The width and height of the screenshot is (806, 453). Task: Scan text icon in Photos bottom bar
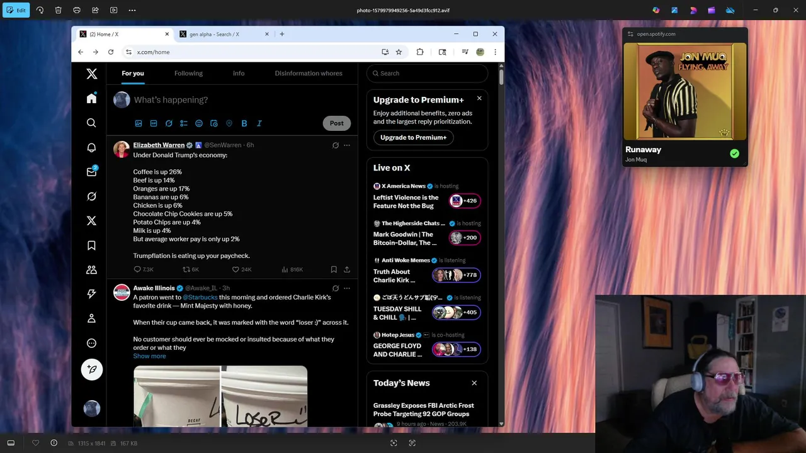coord(412,443)
